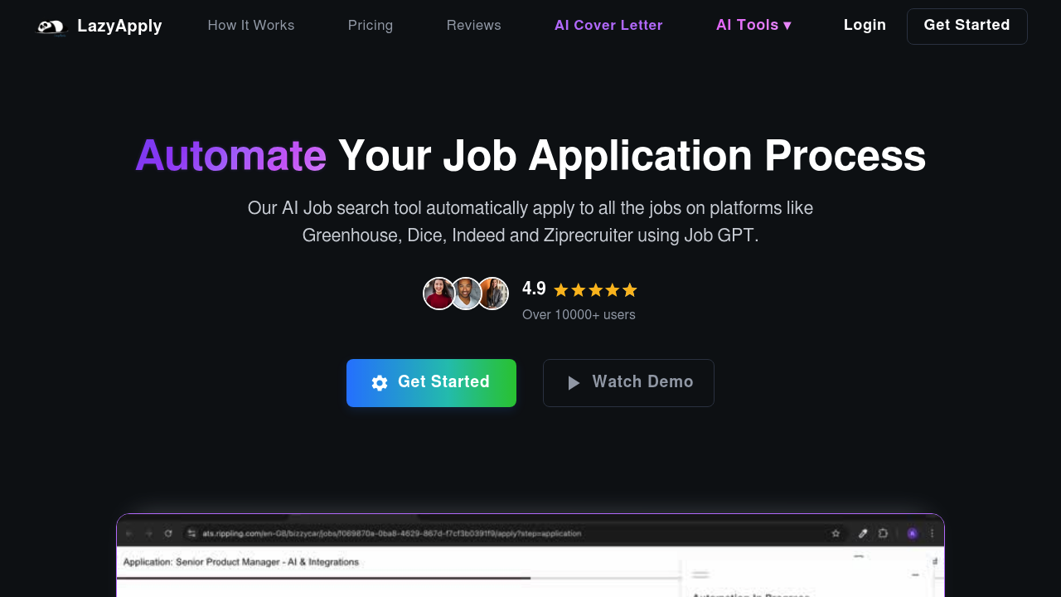Click the five gold rating stars
Image resolution: width=1061 pixels, height=597 pixels.
(595, 290)
